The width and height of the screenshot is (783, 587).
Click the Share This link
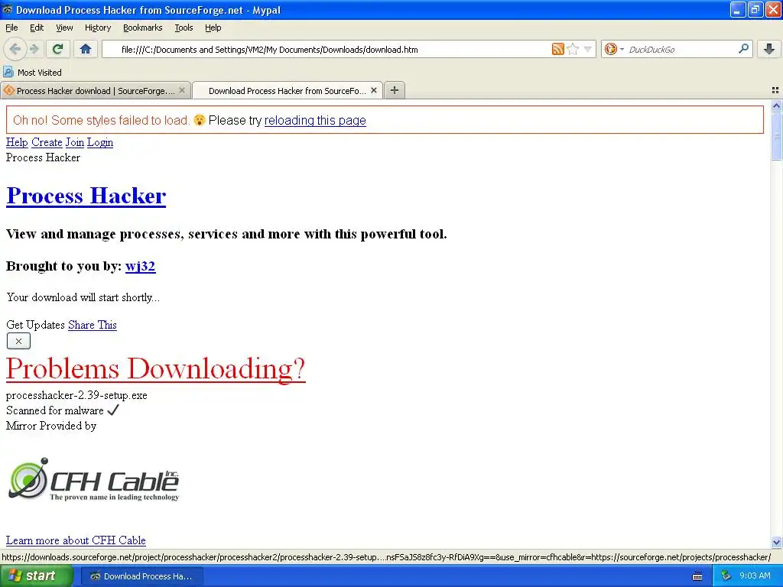[x=93, y=325]
